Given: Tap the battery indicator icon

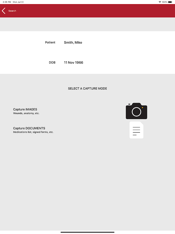Looking at the screenshot, I should click(x=170, y=2).
